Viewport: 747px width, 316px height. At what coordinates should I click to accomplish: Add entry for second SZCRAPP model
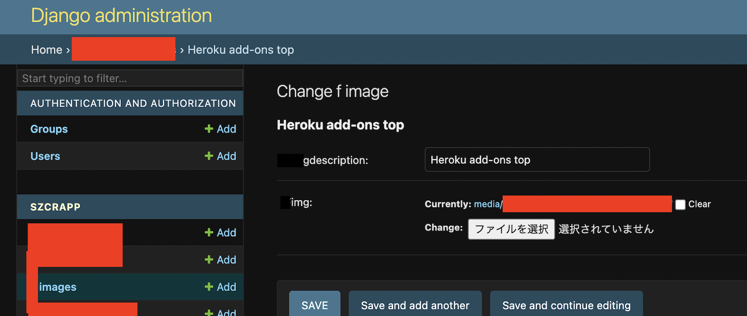click(x=220, y=260)
